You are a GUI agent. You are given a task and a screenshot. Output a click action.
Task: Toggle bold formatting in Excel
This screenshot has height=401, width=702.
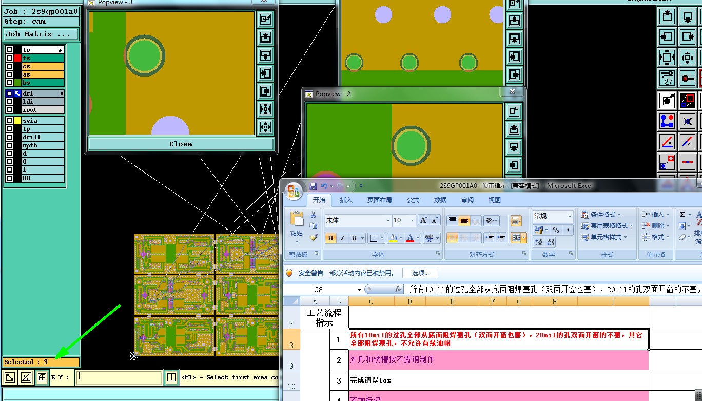(x=330, y=238)
